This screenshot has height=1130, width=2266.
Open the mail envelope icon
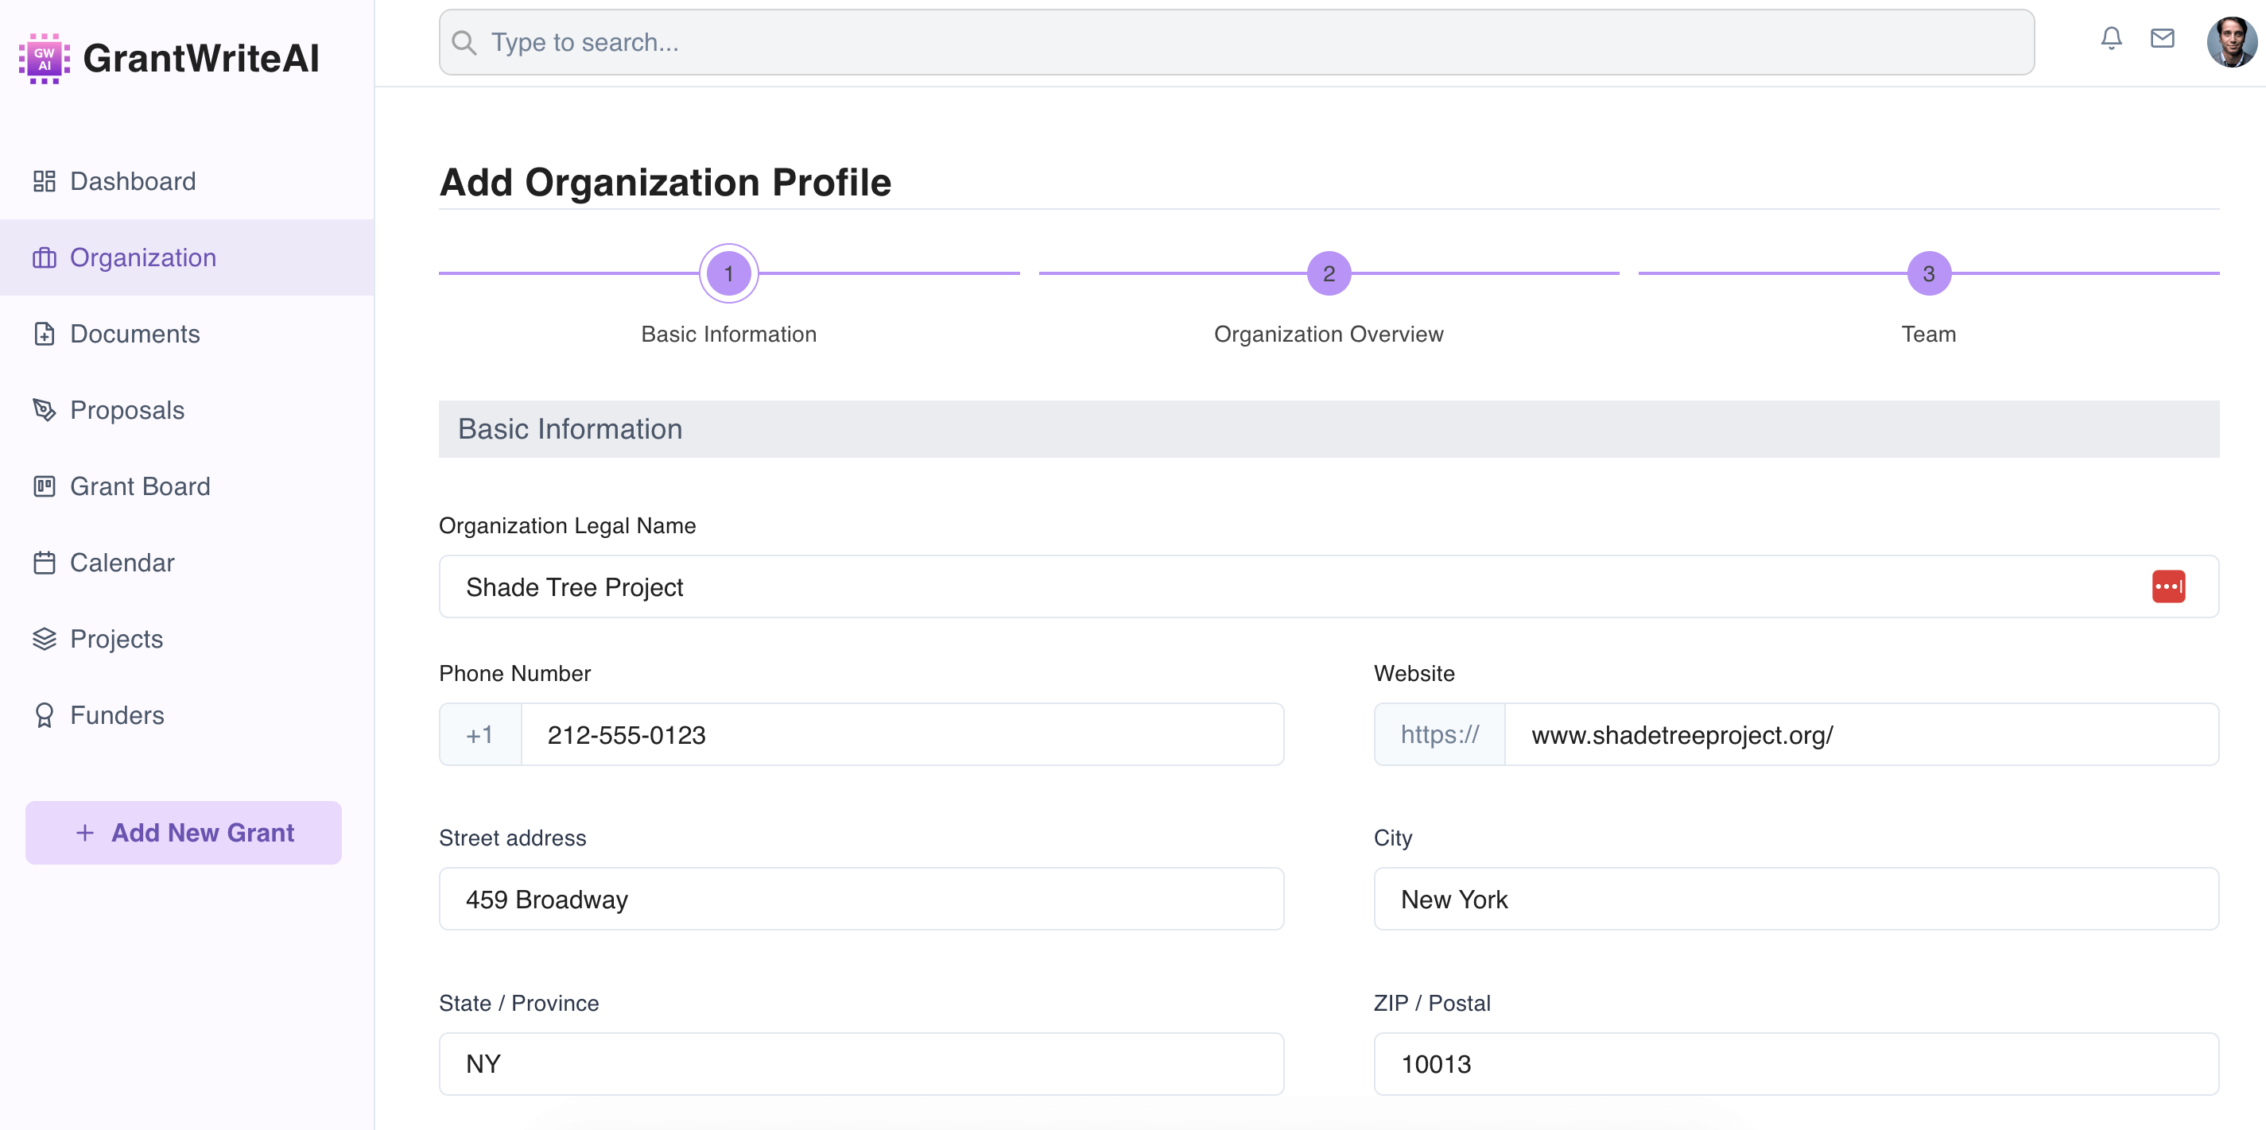point(2161,39)
